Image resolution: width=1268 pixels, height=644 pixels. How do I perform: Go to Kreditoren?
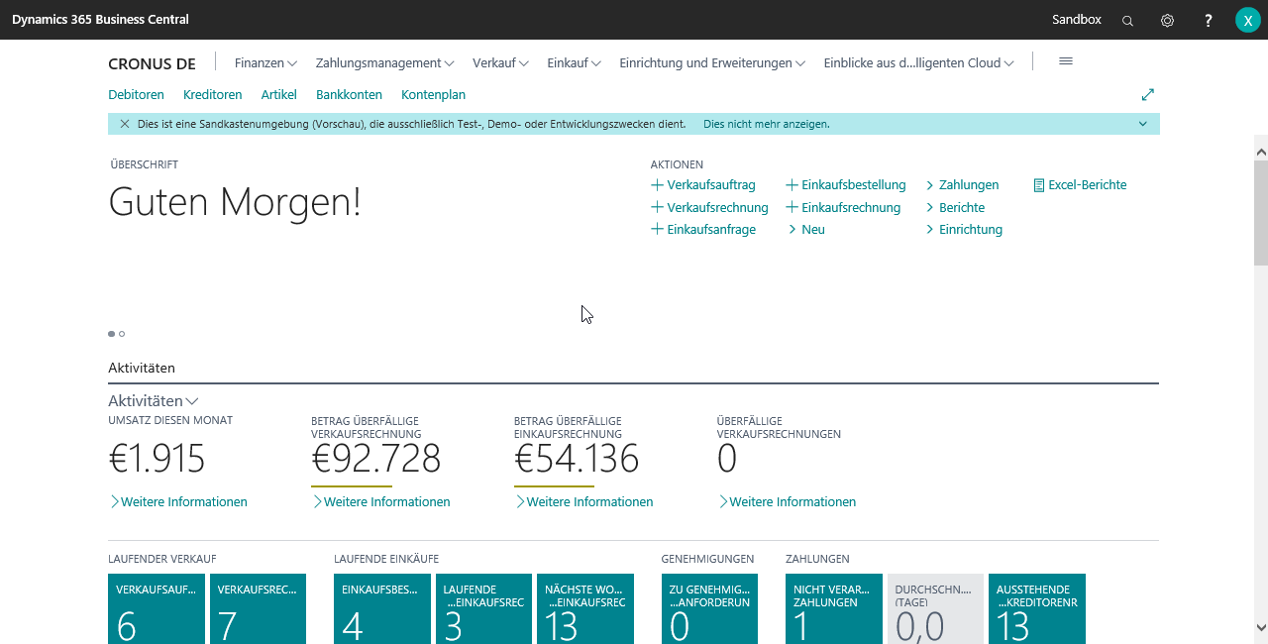point(212,95)
